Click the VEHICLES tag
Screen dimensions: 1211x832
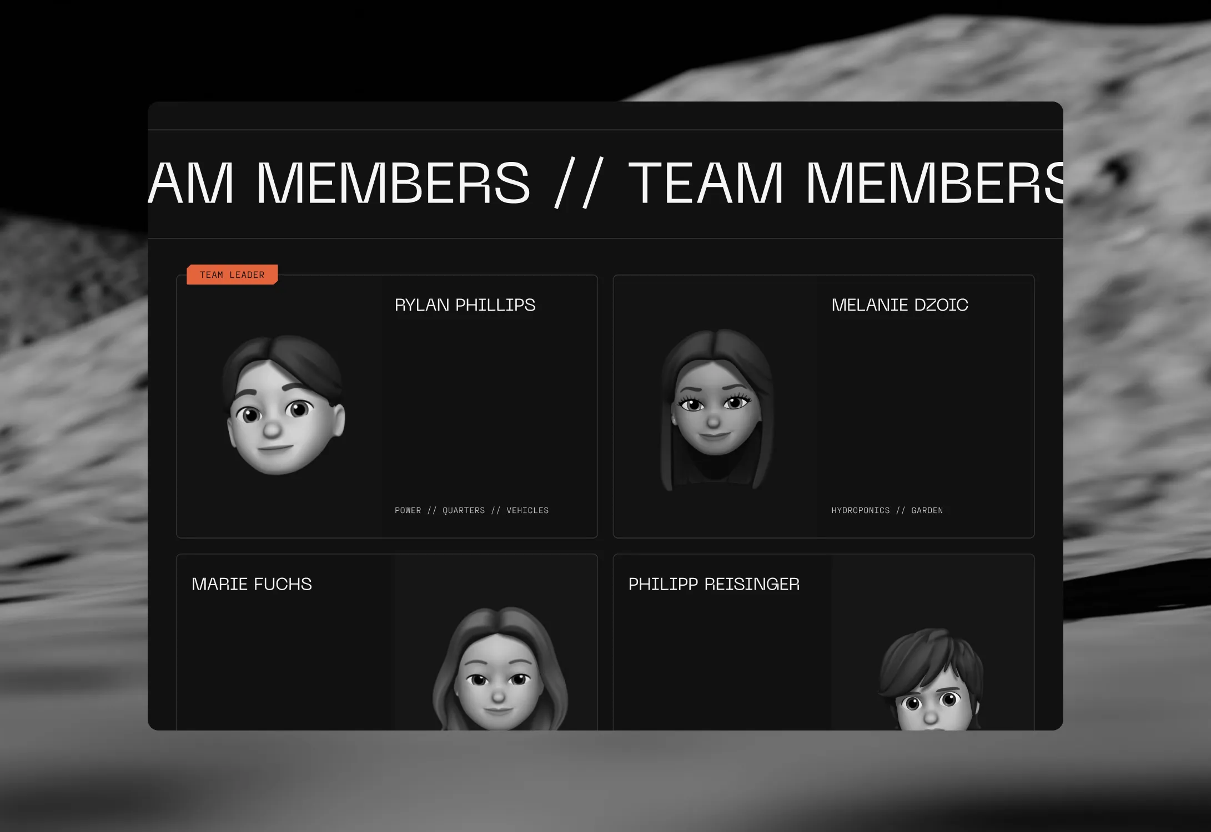(x=527, y=510)
